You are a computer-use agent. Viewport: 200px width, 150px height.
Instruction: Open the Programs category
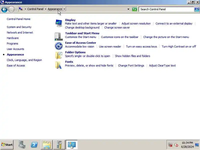[x=12, y=43]
